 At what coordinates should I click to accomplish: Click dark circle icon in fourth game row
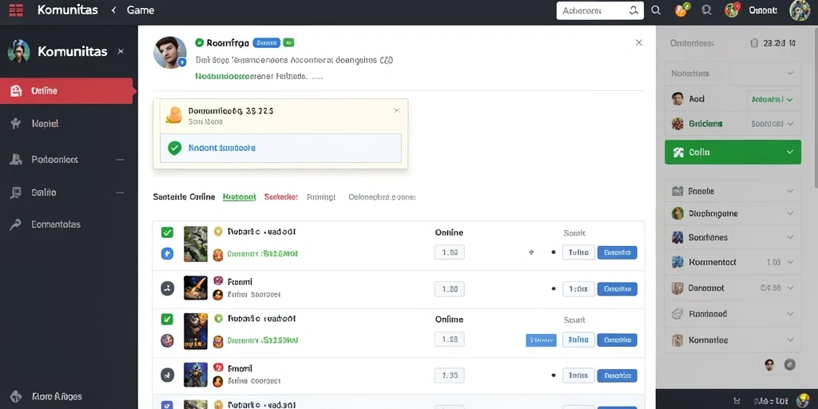(167, 375)
